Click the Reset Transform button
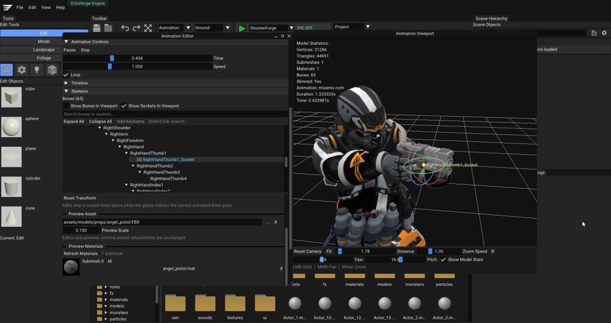The image size is (611, 323). tap(79, 198)
